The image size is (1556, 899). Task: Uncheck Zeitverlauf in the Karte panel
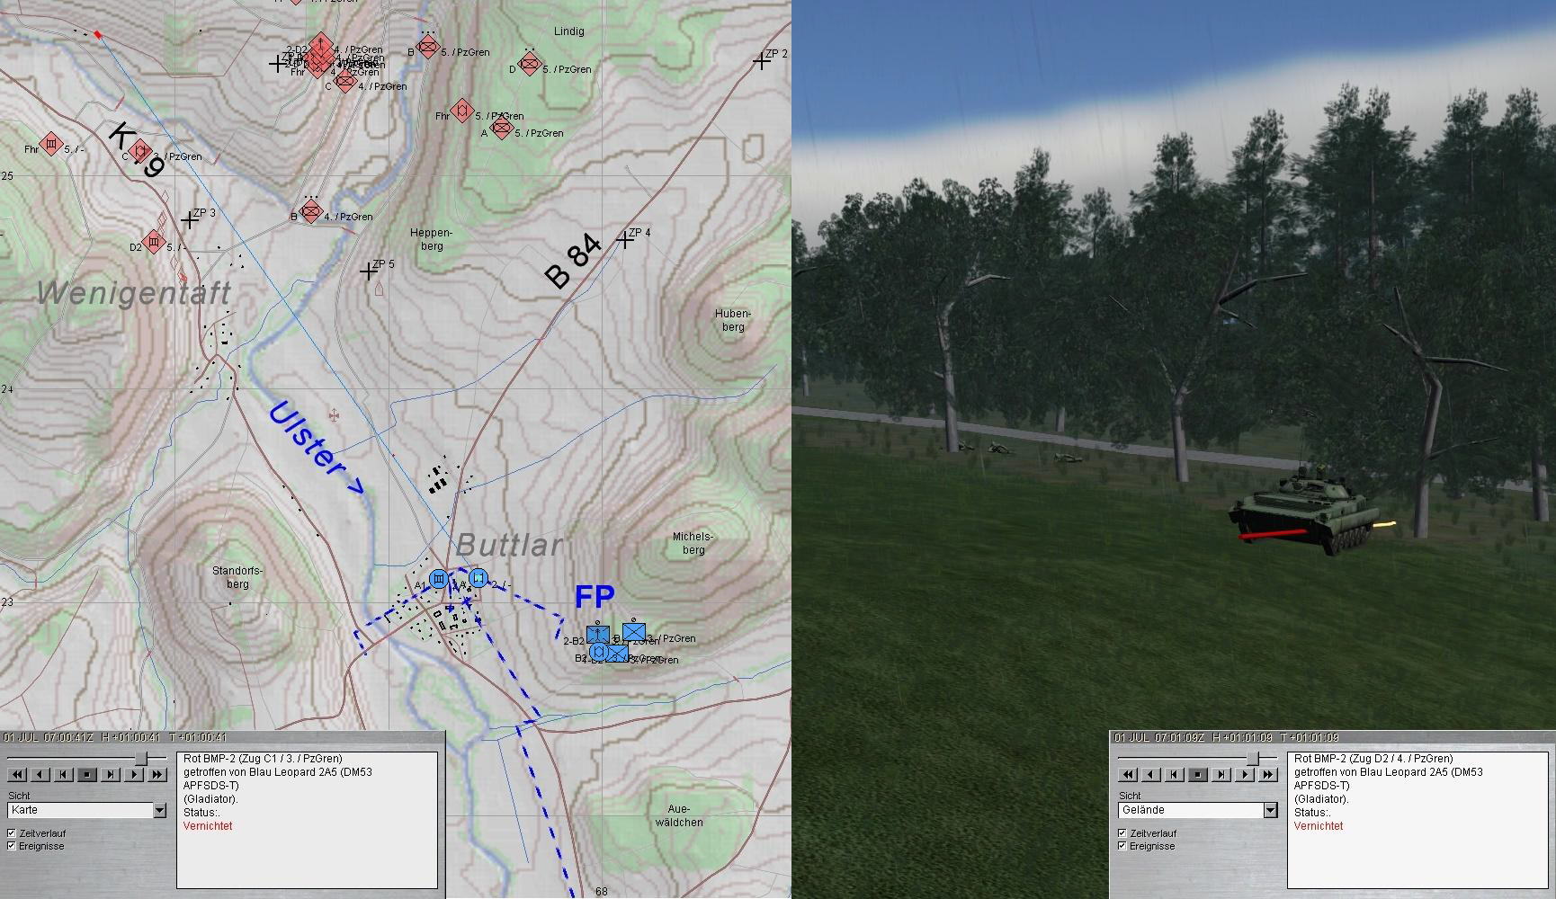12,833
